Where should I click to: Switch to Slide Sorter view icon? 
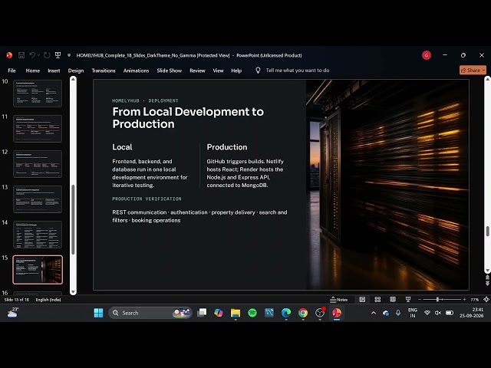pos(377,300)
